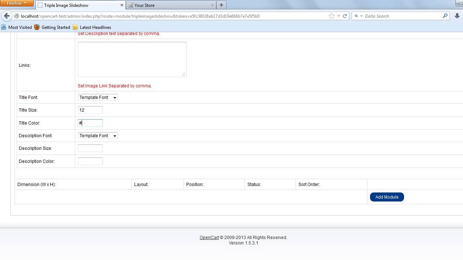Click the site identity globe icon
The width and height of the screenshot is (463, 260).
click(x=17, y=16)
